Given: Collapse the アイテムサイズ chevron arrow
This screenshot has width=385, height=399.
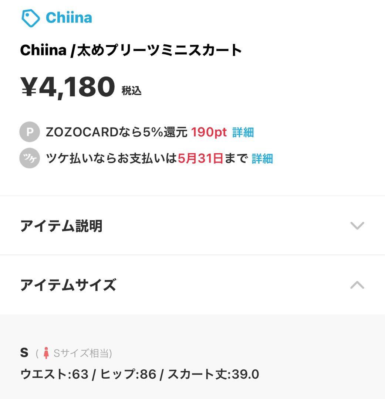Looking at the screenshot, I should tap(357, 285).
